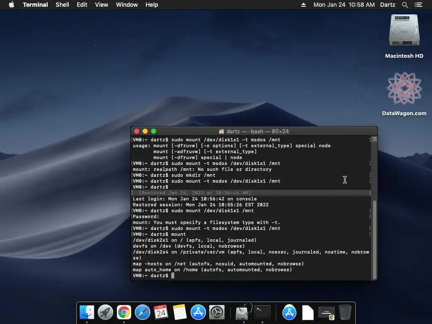The image size is (432, 324).
Task: Click 'You must specify a filesystem type' line
Action: [206, 222]
